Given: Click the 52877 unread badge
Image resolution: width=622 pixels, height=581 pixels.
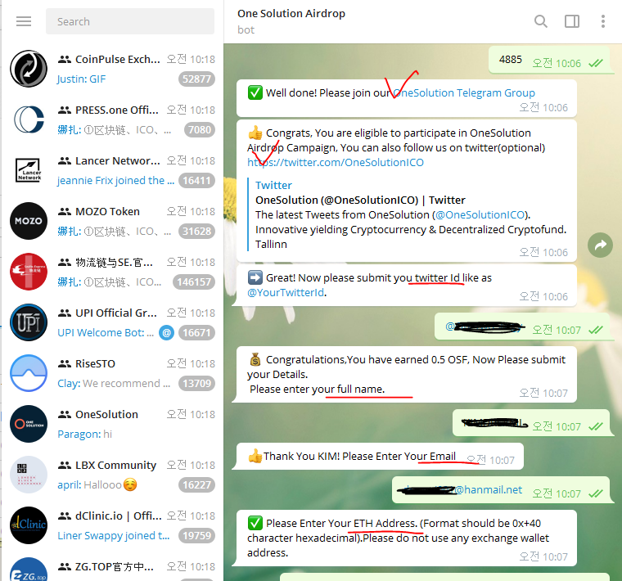Looking at the screenshot, I should pyautogui.click(x=196, y=79).
